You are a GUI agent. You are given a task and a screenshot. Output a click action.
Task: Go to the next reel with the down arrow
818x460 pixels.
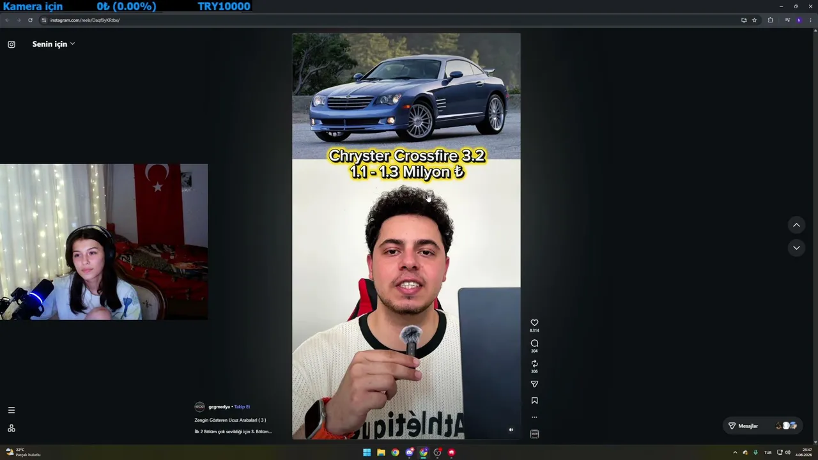point(796,248)
